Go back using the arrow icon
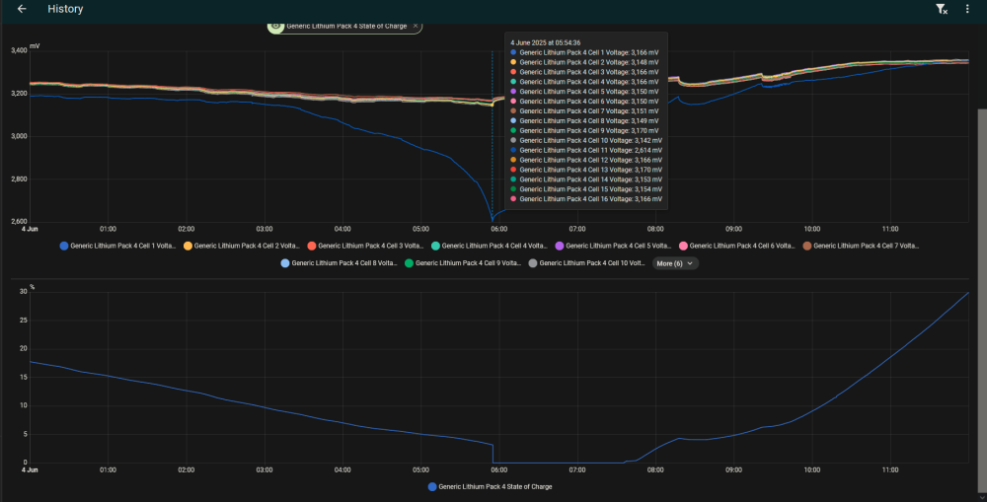The image size is (987, 502). click(22, 9)
